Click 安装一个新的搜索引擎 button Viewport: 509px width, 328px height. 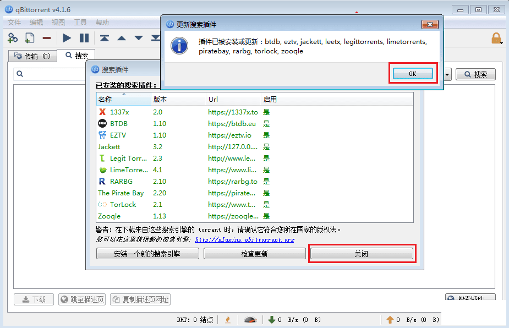point(147,254)
